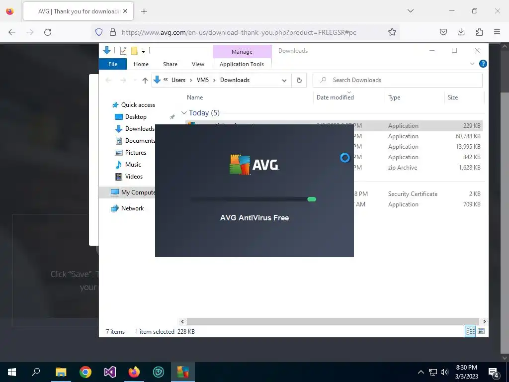List all tabs chevron in Firefox

[410, 11]
